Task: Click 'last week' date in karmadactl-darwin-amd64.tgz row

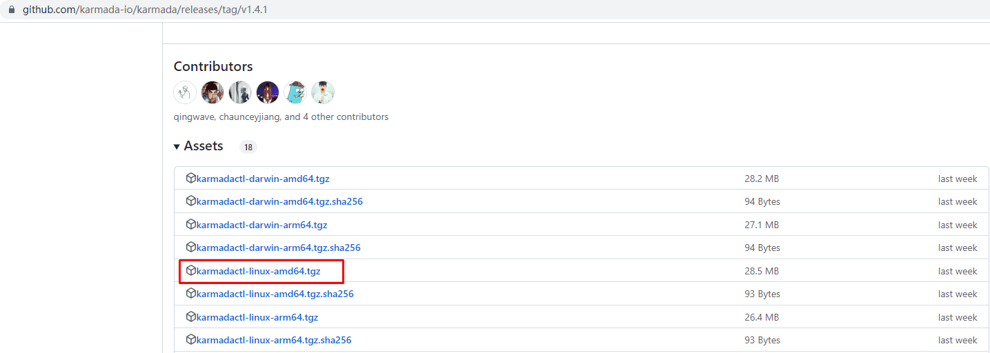Action: [x=958, y=179]
